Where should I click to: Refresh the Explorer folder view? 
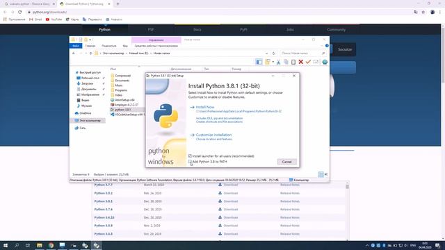pyautogui.click(x=273, y=53)
